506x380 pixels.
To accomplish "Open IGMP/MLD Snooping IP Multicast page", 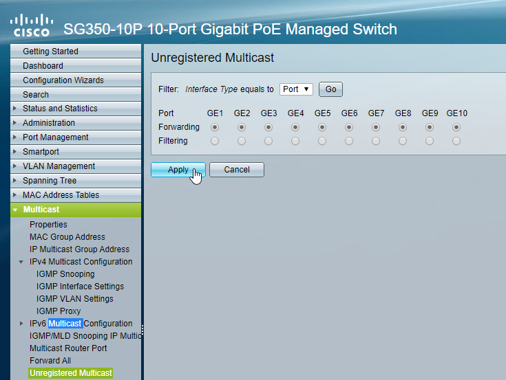I will (x=85, y=336).
